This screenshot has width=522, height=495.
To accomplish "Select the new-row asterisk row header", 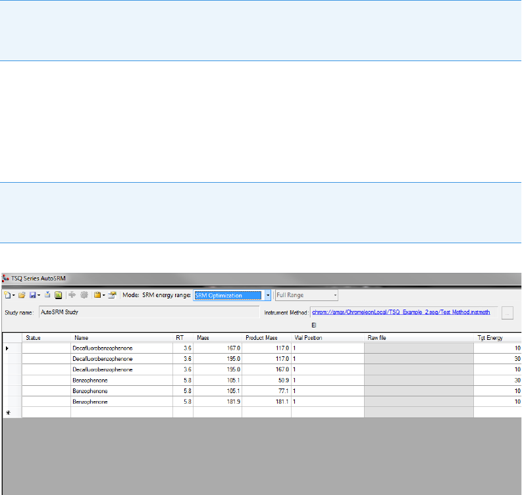I will (12, 413).
